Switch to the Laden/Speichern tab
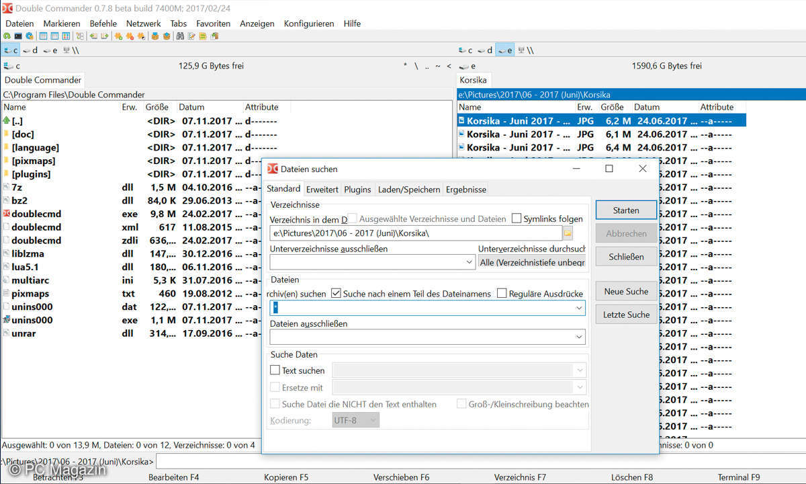Viewport: 806px width, 484px height. [x=409, y=190]
